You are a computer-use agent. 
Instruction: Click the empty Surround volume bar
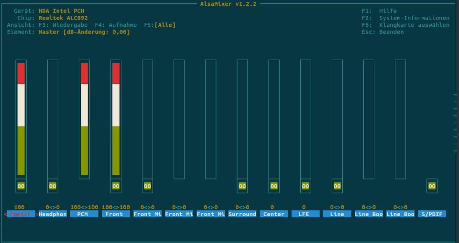pos(242,119)
